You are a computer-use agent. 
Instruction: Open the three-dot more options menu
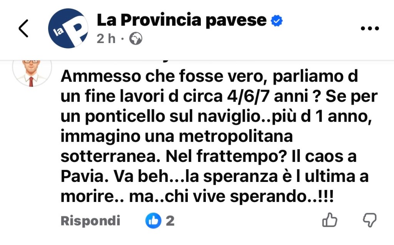369,28
